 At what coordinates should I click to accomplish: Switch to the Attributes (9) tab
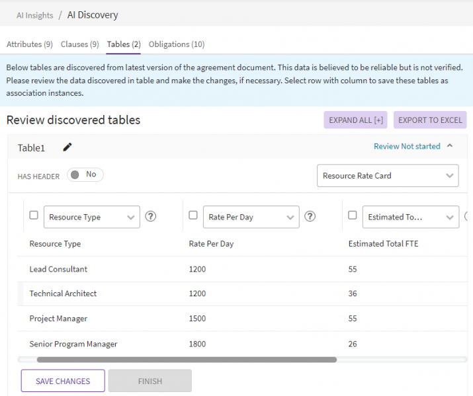[30, 44]
